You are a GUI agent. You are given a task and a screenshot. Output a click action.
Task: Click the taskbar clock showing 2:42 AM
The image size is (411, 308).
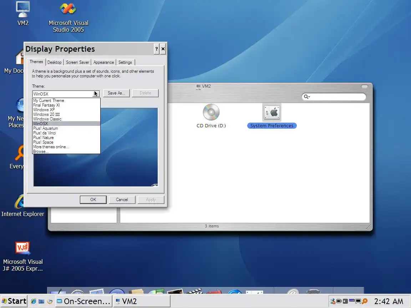click(x=389, y=301)
